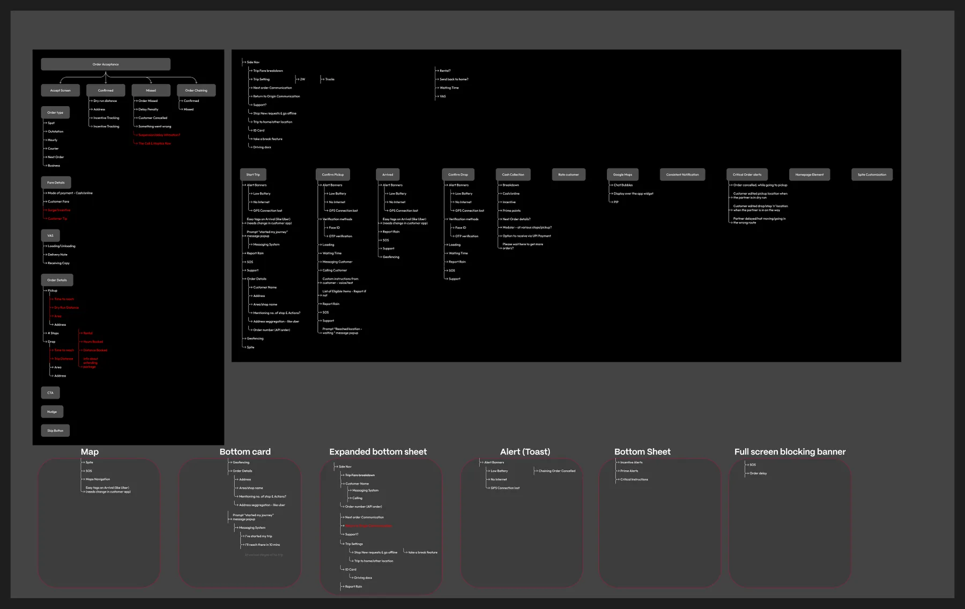The width and height of the screenshot is (965, 609).
Task: Select Side Nav item in top panel
Action: tap(253, 62)
